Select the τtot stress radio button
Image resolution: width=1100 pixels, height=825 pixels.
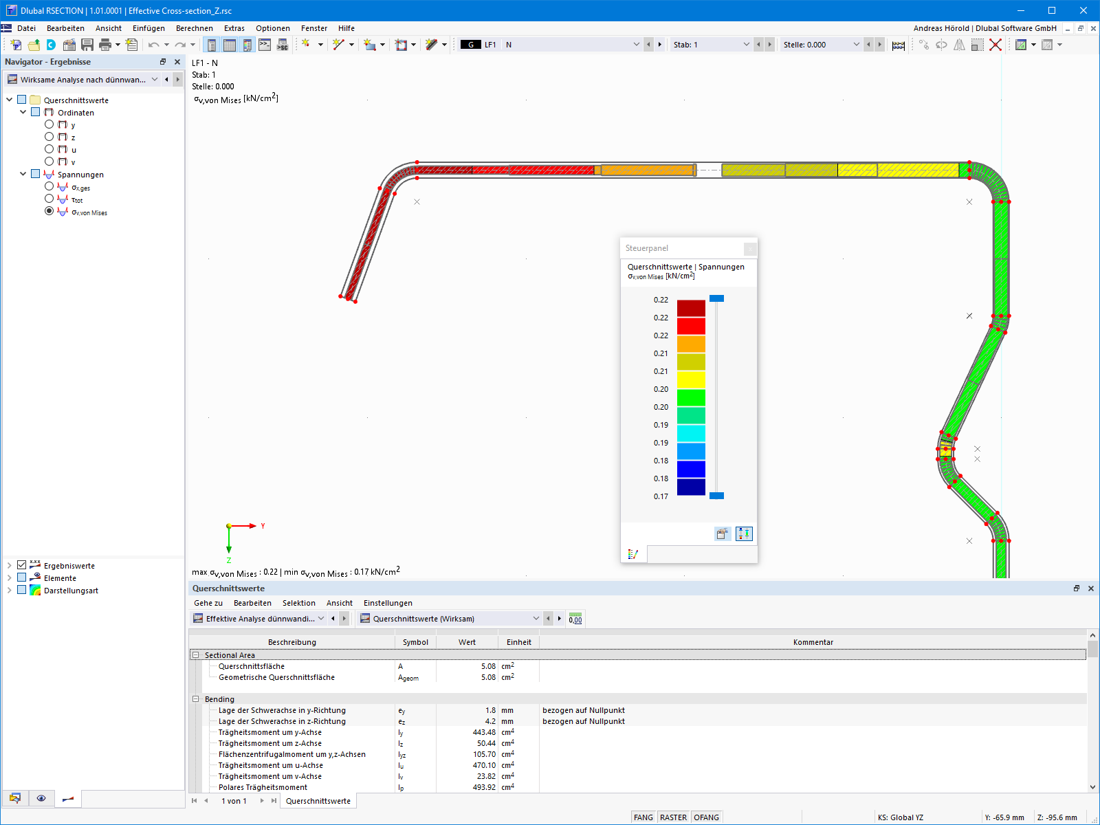[x=49, y=199]
